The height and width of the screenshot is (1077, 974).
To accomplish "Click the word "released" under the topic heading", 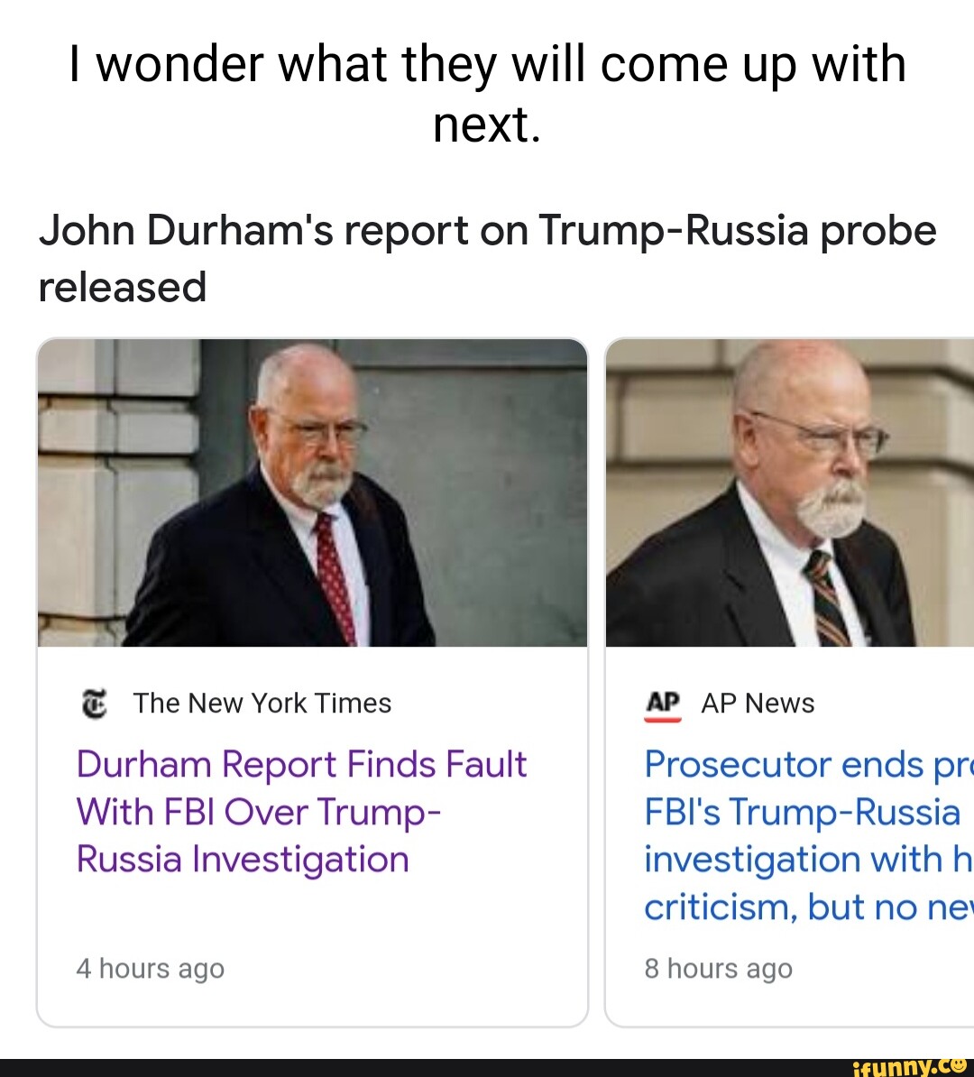I will click(x=123, y=288).
